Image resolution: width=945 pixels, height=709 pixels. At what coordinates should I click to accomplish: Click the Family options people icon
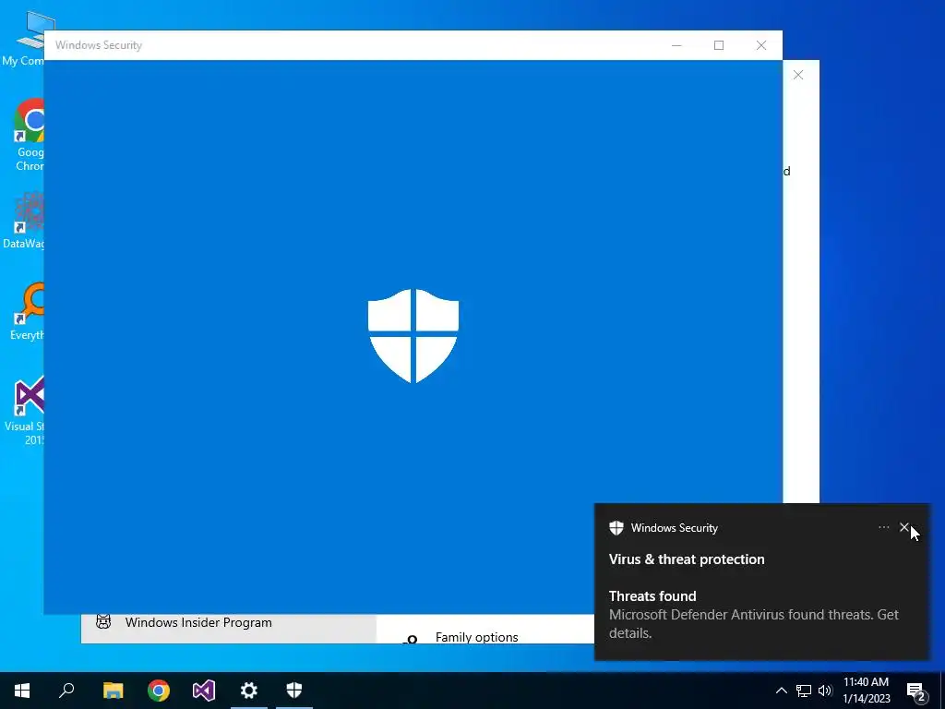click(411, 639)
